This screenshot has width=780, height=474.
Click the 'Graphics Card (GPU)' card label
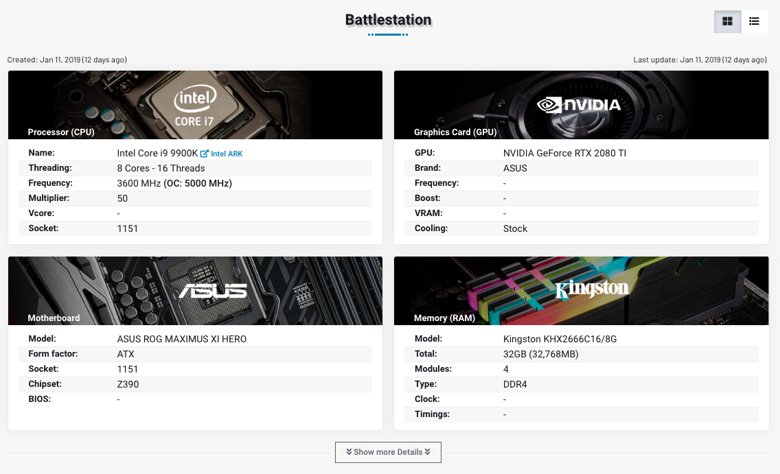tap(455, 132)
